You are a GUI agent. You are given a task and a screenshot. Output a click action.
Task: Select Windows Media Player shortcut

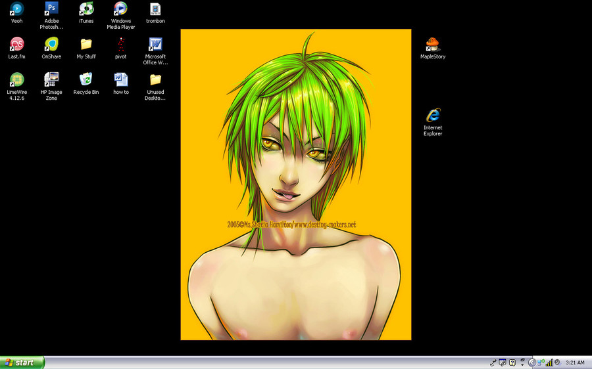pyautogui.click(x=121, y=15)
